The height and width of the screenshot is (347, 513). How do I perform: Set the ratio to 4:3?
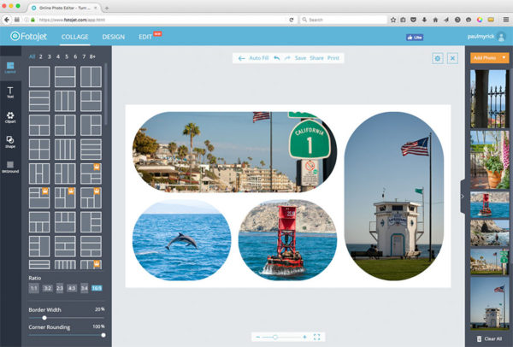tap(72, 288)
